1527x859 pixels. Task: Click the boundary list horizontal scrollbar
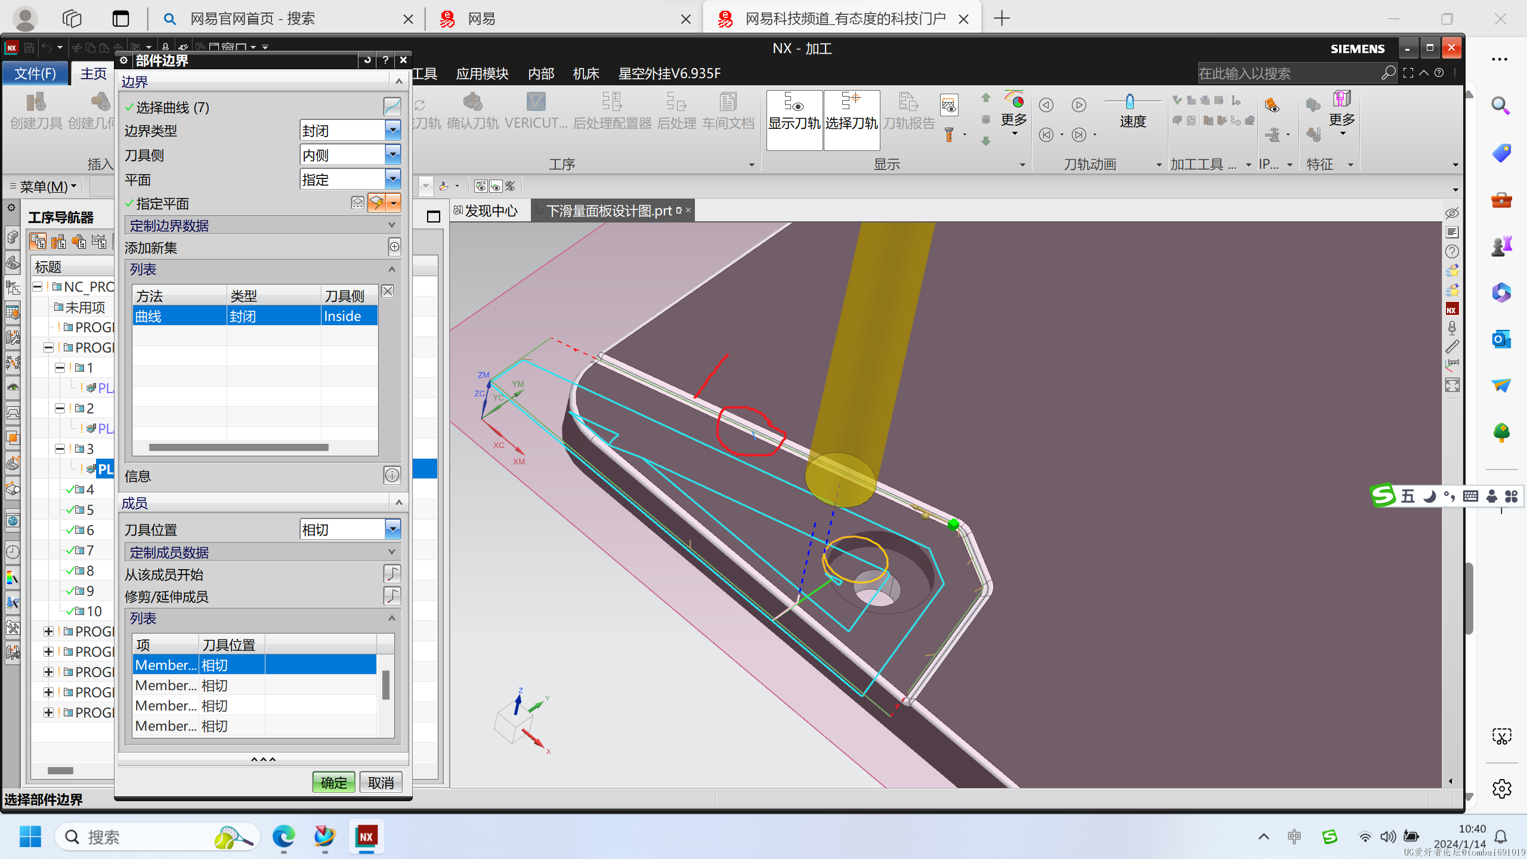(x=239, y=447)
